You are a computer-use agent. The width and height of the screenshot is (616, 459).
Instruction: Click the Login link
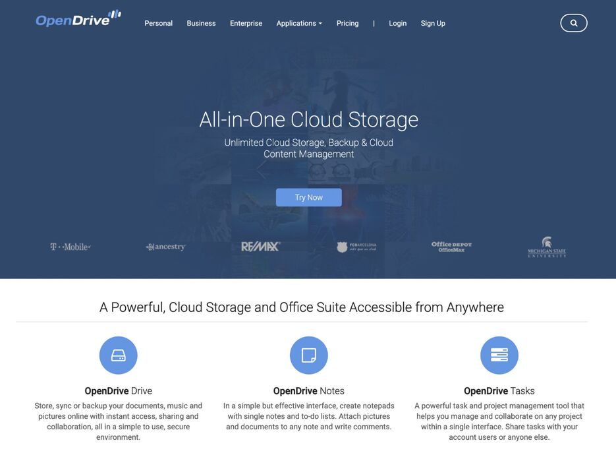click(x=397, y=23)
